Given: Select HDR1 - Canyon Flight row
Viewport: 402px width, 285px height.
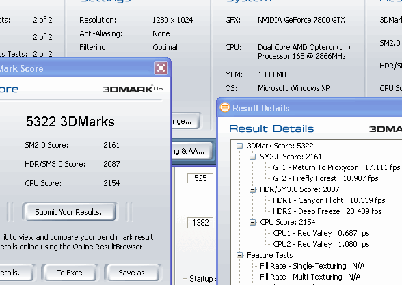Looking at the screenshot, I should coord(329,200).
